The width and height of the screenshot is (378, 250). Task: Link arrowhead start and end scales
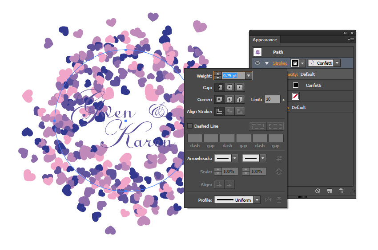279,172
